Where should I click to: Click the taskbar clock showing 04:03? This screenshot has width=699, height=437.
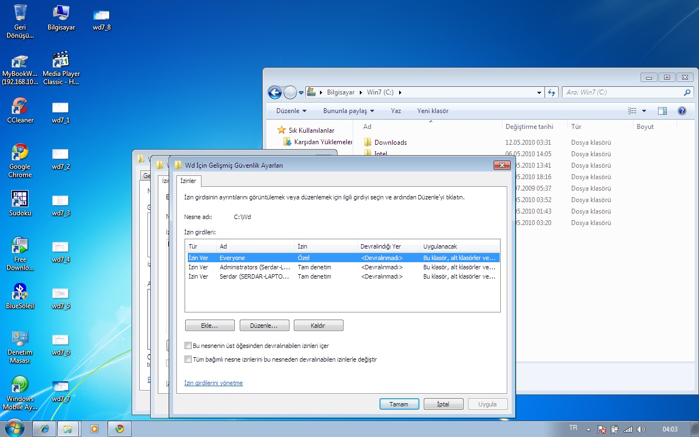click(x=670, y=429)
